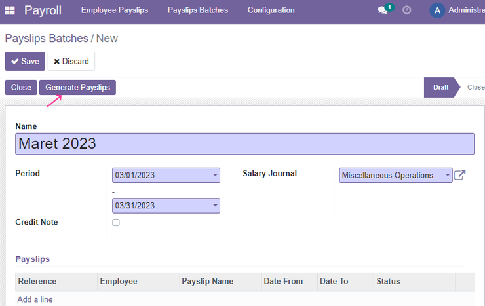Open the Configuration menu

[271, 10]
